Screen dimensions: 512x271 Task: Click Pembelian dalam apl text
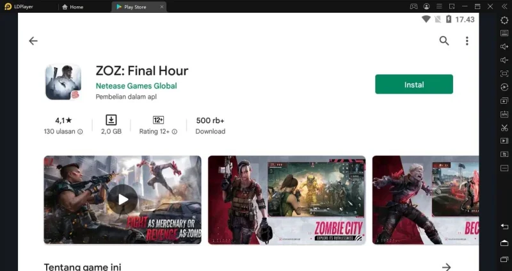click(x=126, y=97)
